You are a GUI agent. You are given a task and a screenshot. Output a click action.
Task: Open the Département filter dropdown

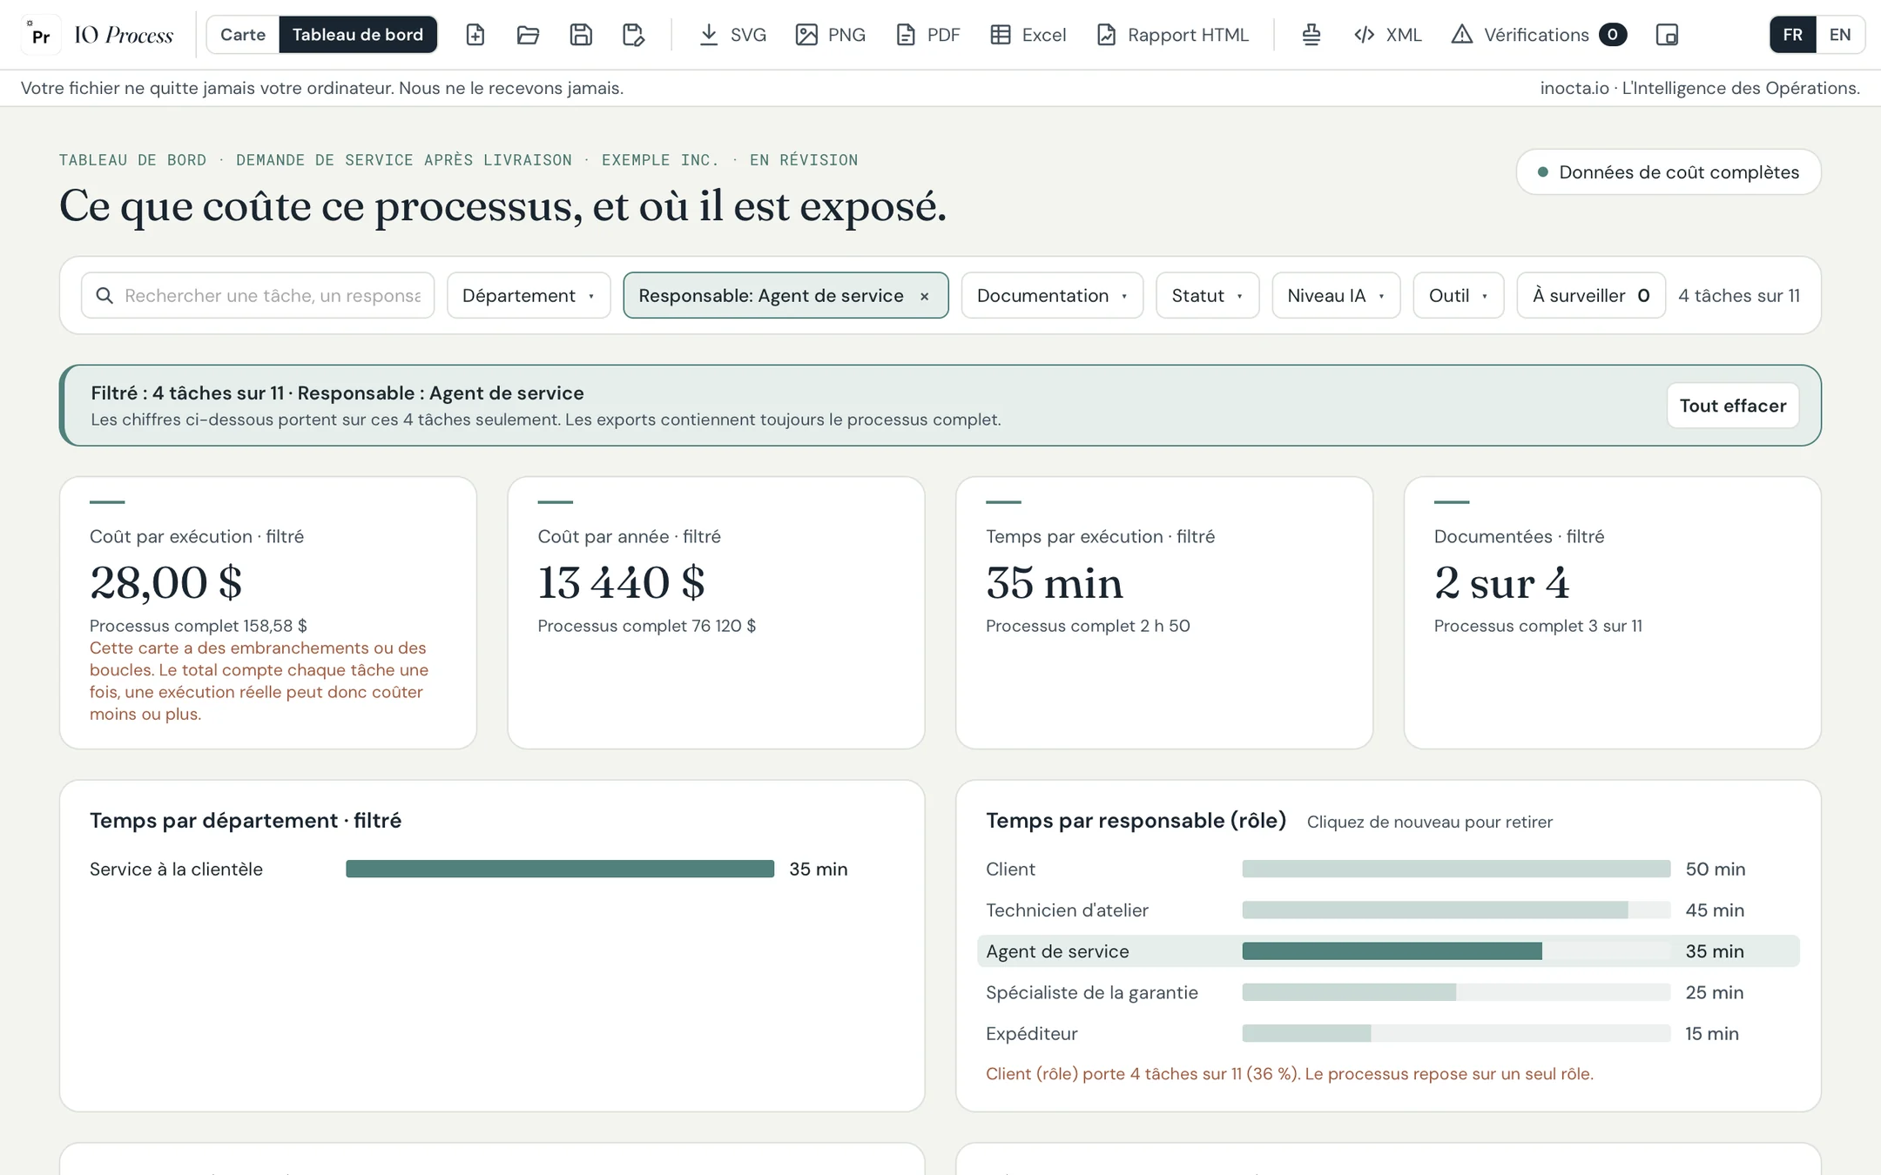tap(529, 295)
